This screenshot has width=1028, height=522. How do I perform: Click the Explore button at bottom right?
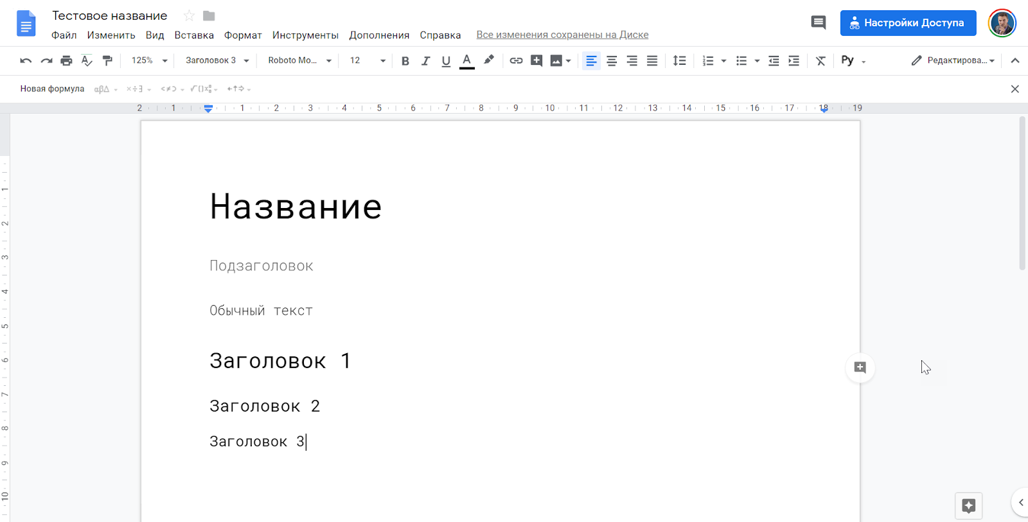click(x=969, y=505)
